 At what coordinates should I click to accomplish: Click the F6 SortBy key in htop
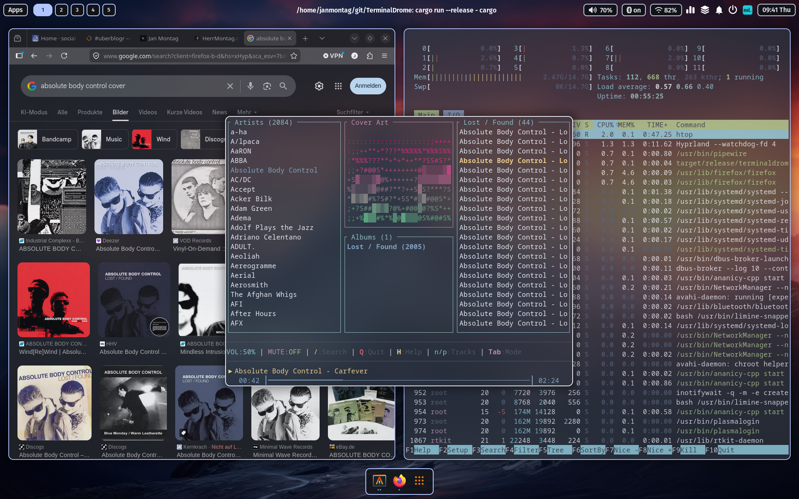tap(588, 450)
